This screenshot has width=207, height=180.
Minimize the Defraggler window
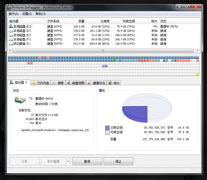(180, 6)
